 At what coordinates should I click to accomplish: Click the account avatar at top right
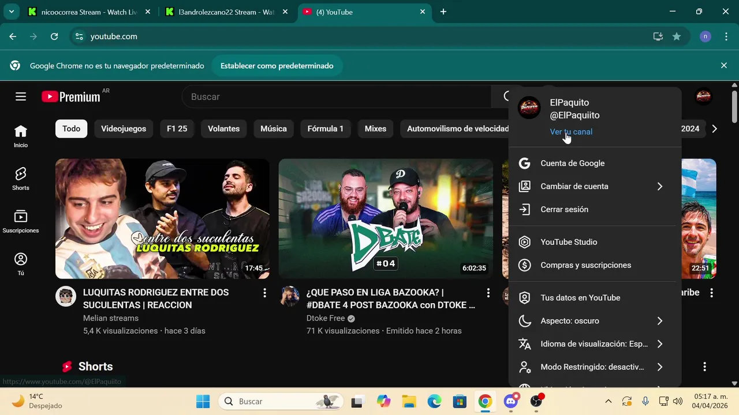click(703, 97)
